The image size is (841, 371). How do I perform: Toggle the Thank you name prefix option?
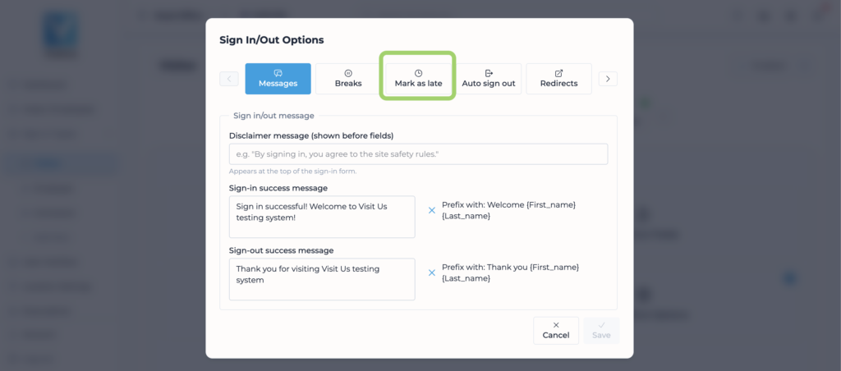432,273
